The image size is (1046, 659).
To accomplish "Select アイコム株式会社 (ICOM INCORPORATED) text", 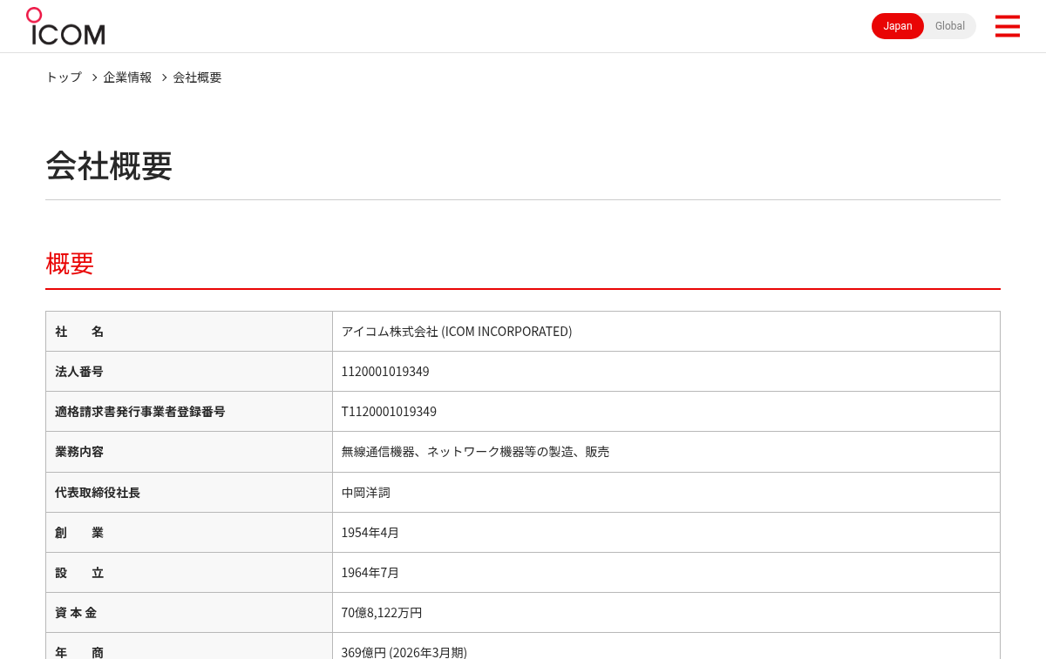I will pos(457,332).
